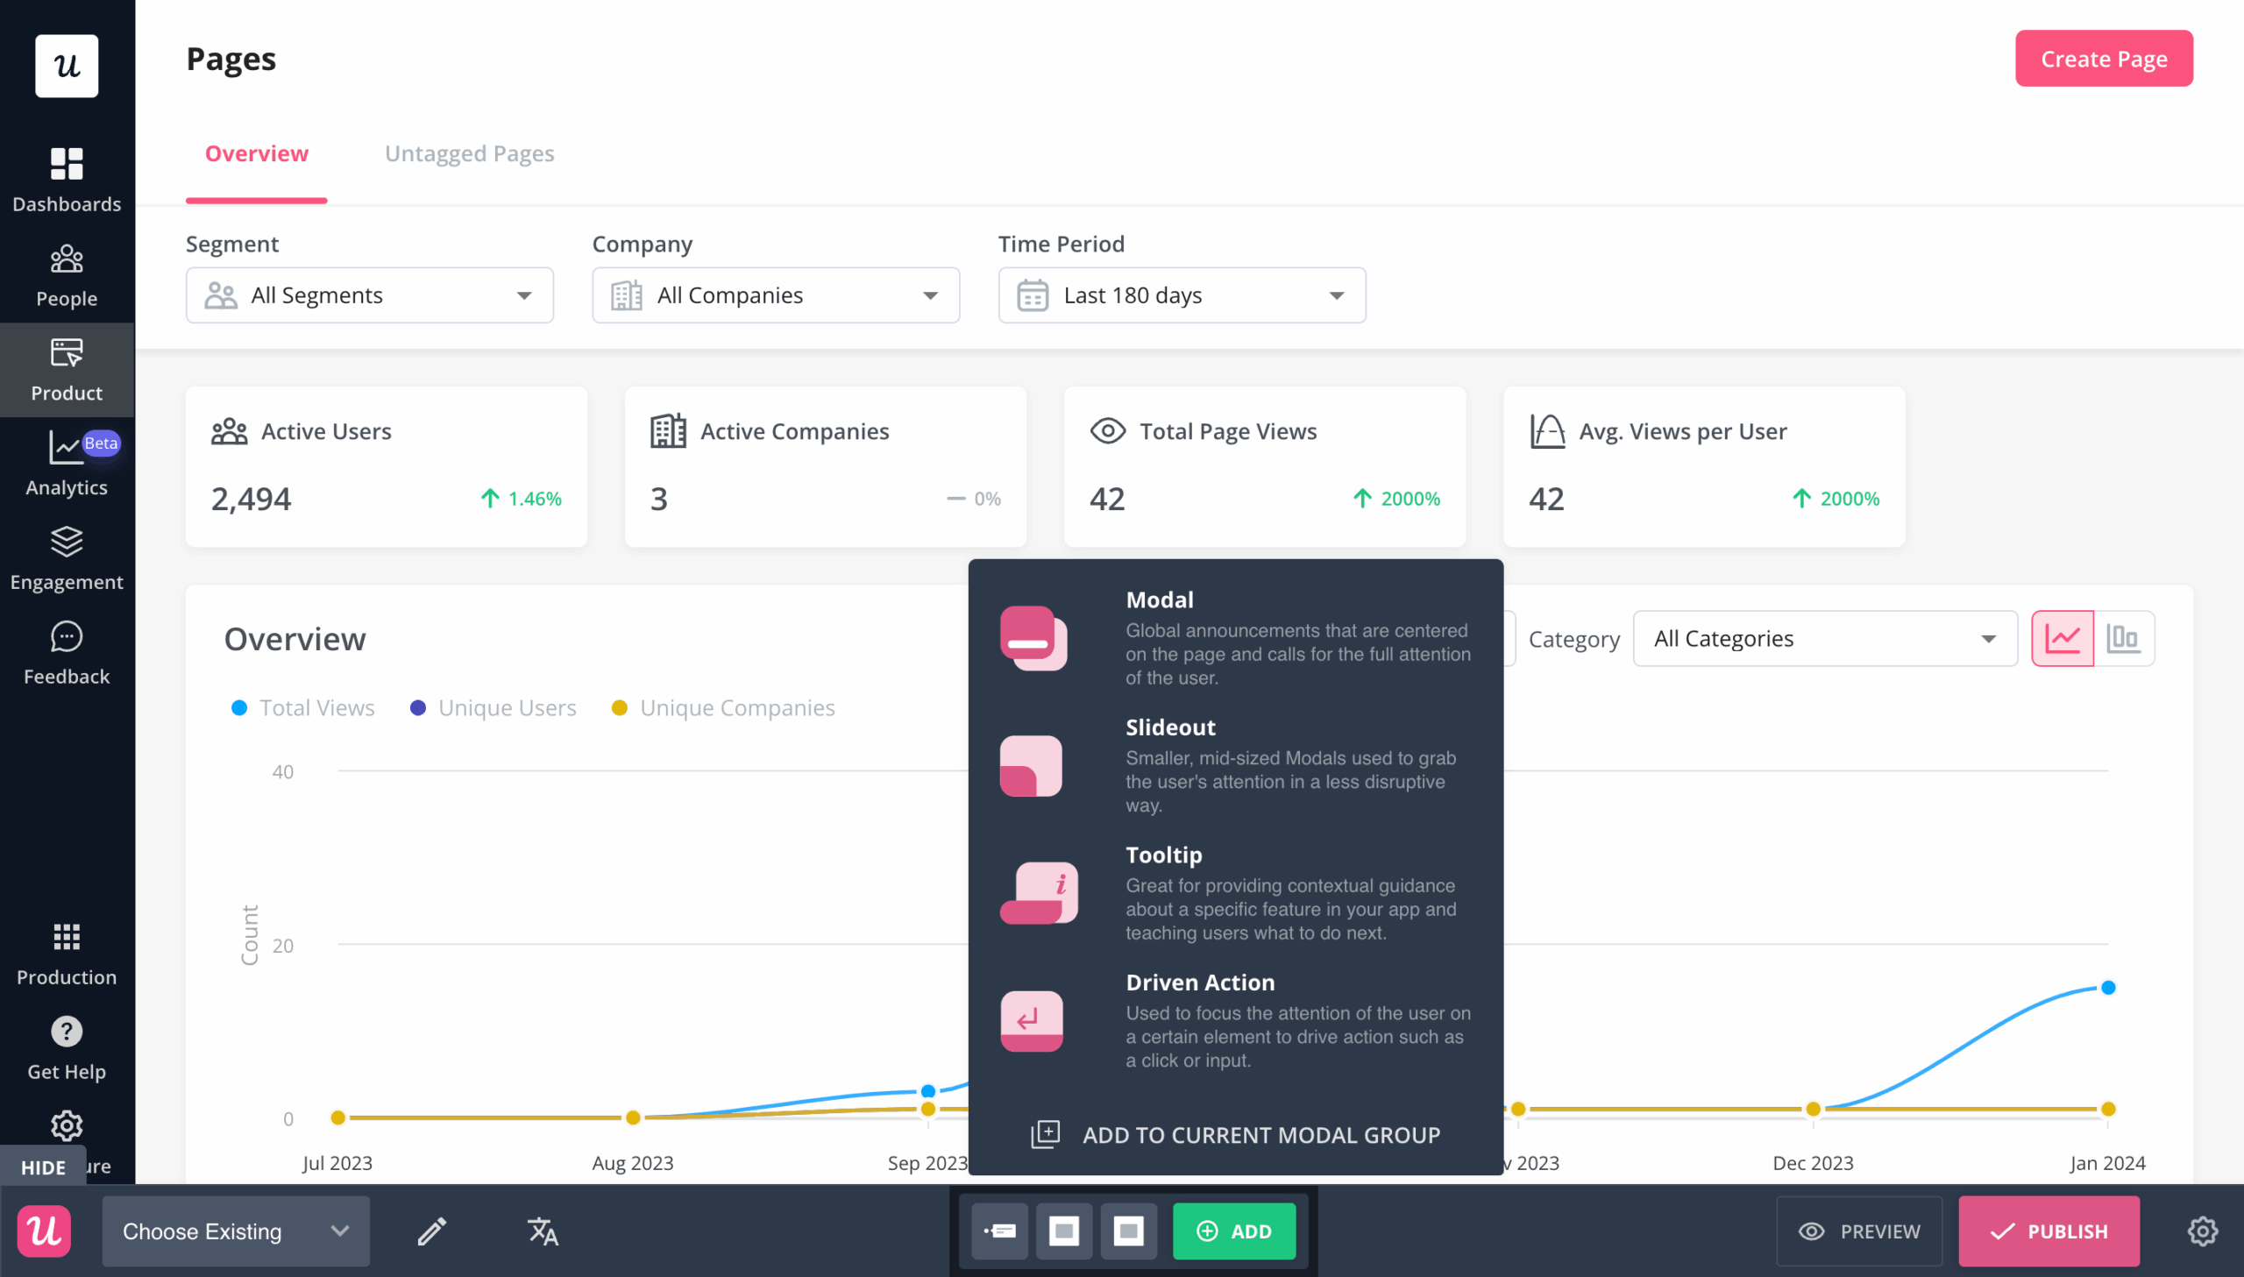Click Add to Current Modal Group

pyautogui.click(x=1235, y=1133)
